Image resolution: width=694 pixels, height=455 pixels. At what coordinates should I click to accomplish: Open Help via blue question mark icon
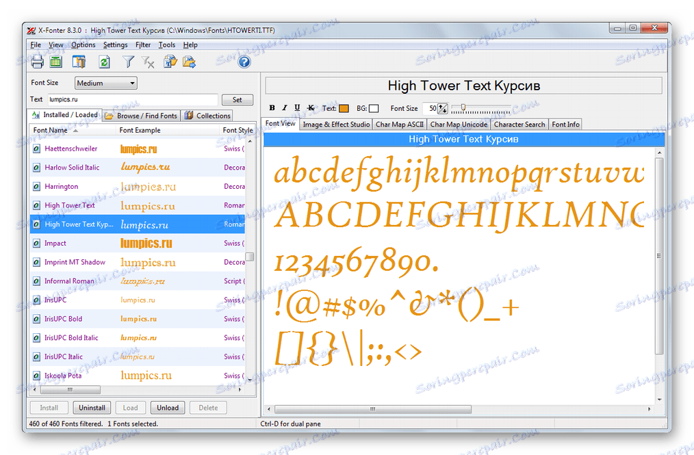click(x=244, y=62)
